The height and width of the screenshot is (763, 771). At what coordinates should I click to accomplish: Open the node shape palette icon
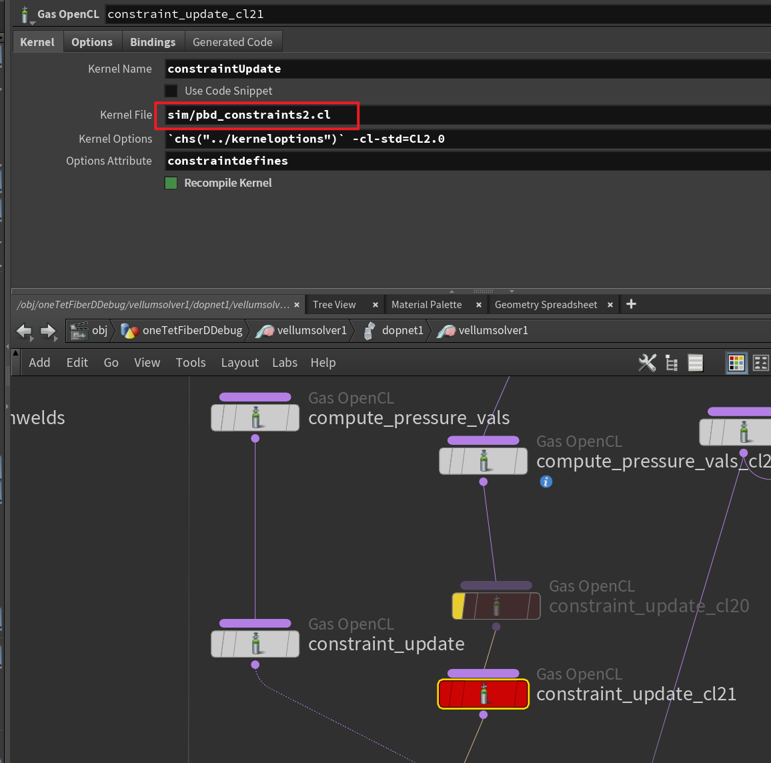[760, 363]
